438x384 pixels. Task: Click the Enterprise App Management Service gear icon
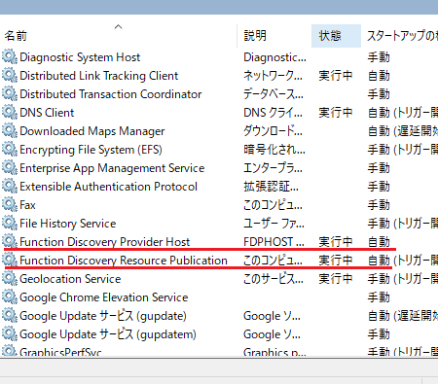[x=10, y=168]
